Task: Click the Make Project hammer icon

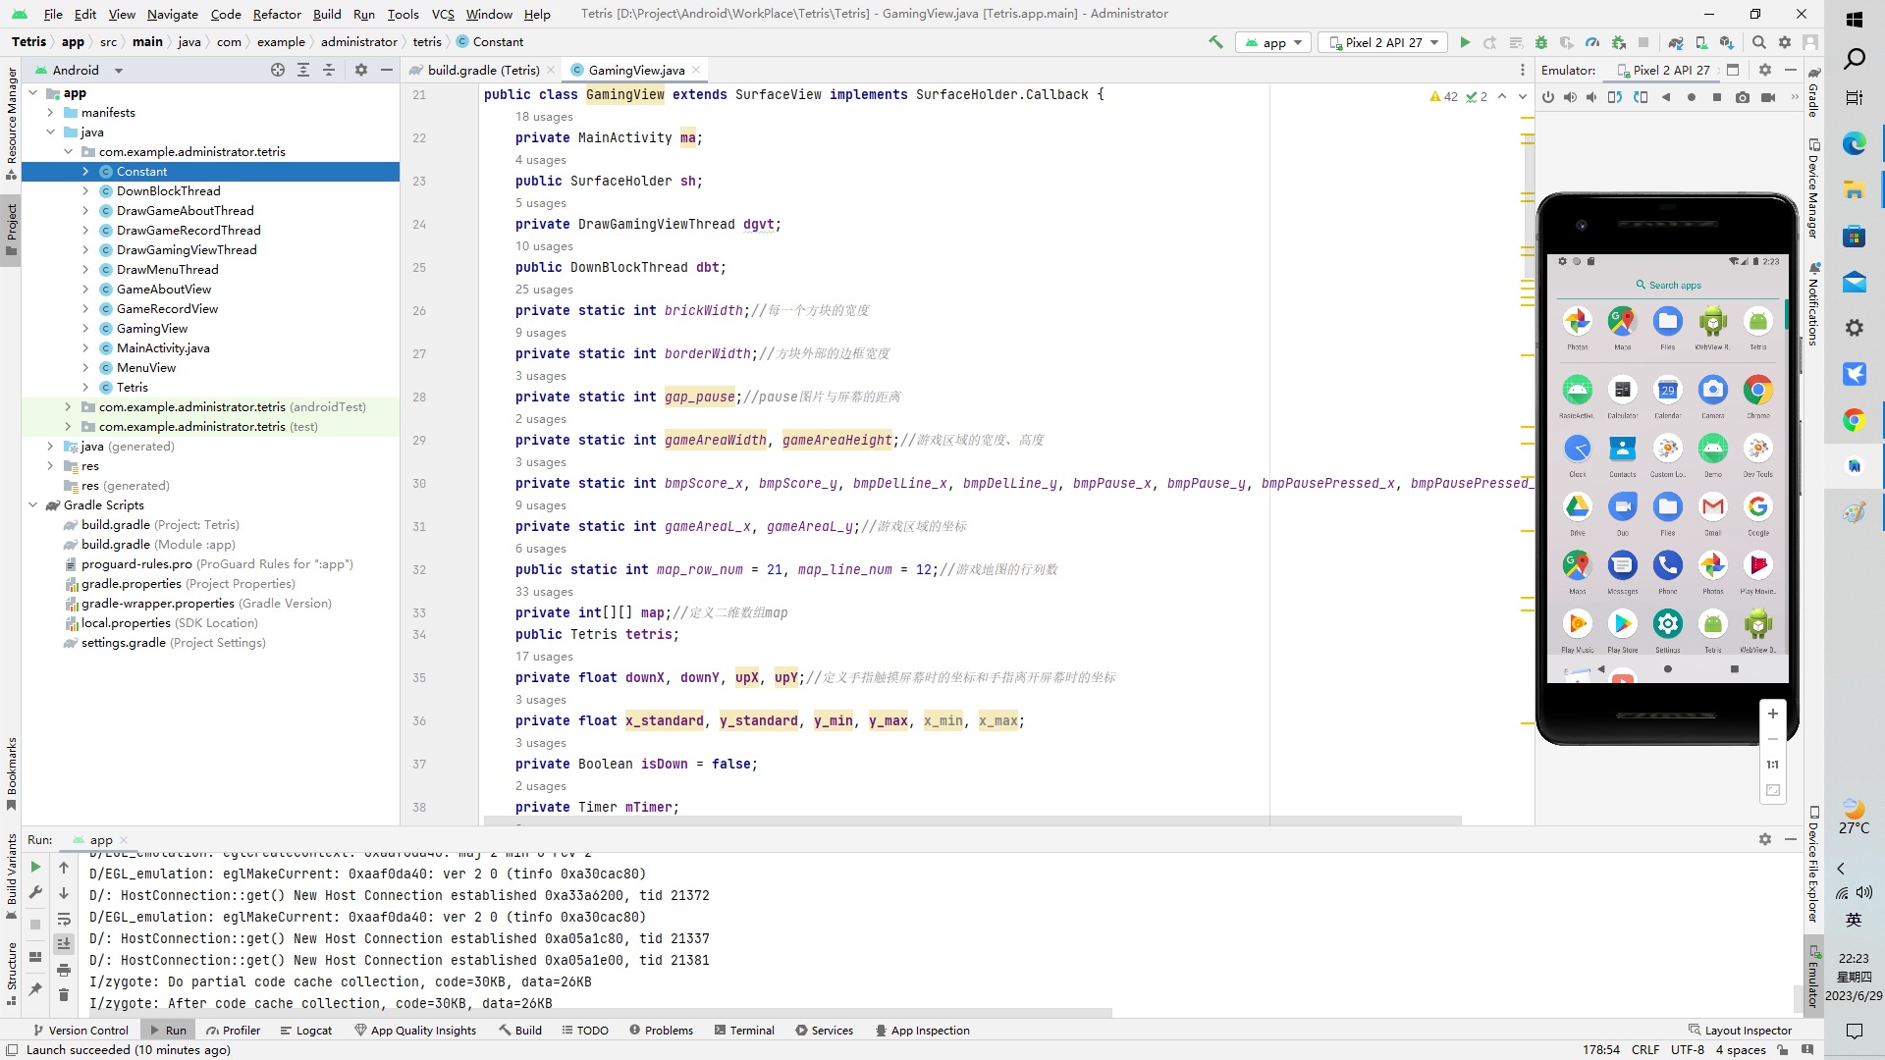Action: pos(1215,42)
